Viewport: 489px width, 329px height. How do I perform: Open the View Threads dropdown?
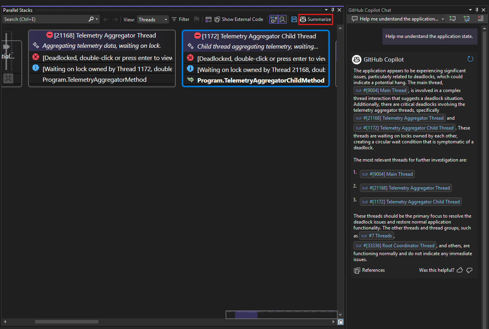153,19
